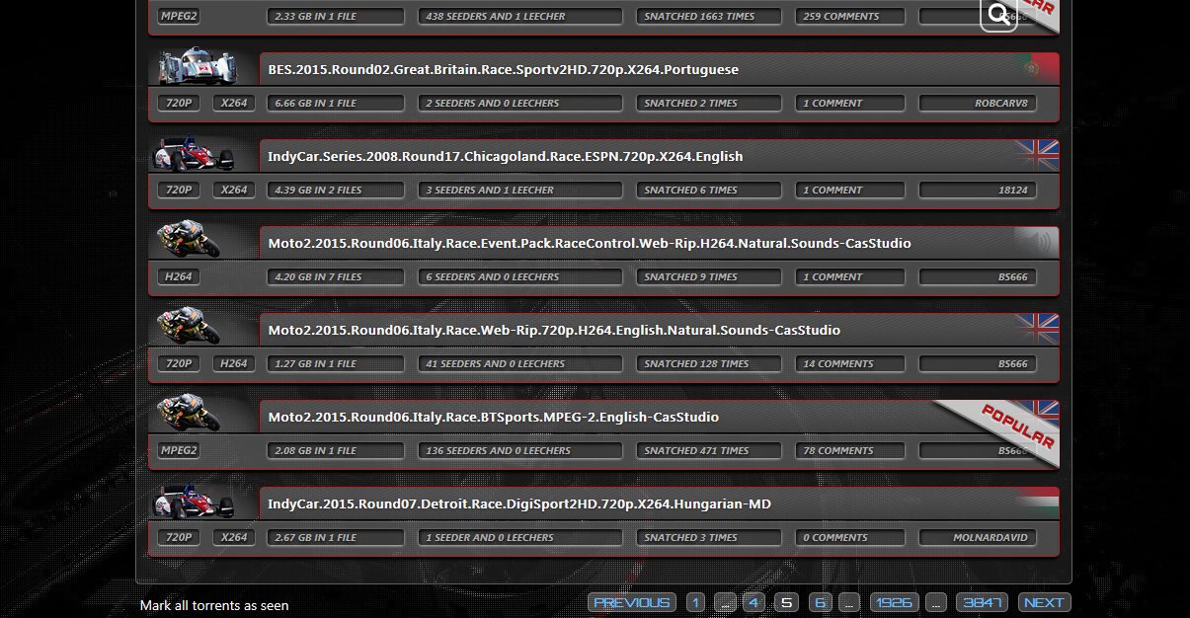
Task: Jump to last page 3847
Action: (984, 602)
